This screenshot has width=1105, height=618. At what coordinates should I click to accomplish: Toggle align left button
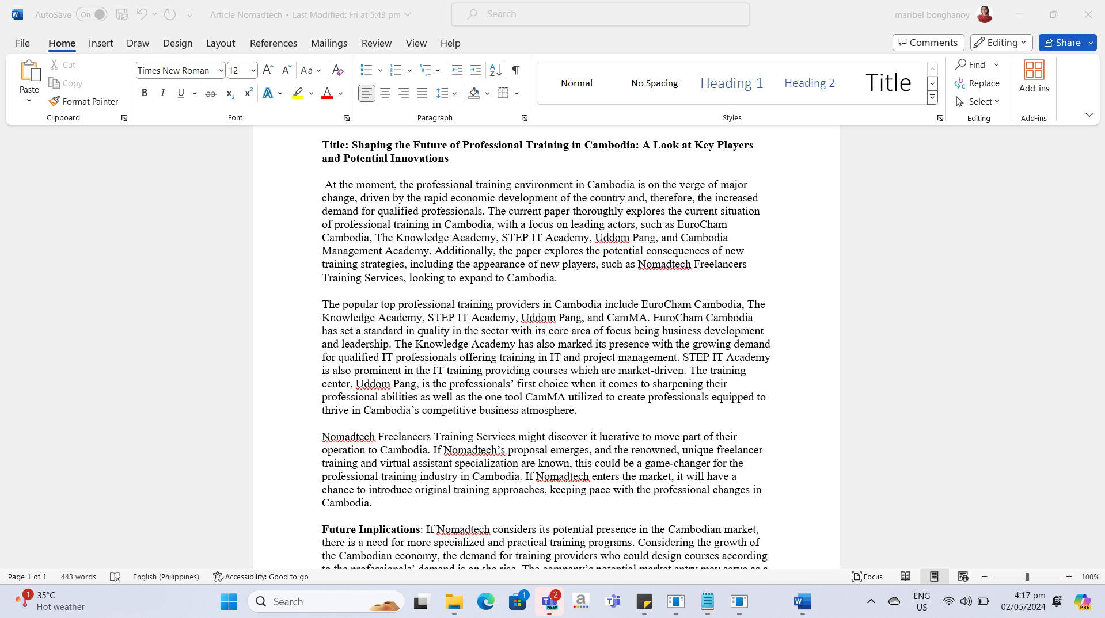coord(367,93)
